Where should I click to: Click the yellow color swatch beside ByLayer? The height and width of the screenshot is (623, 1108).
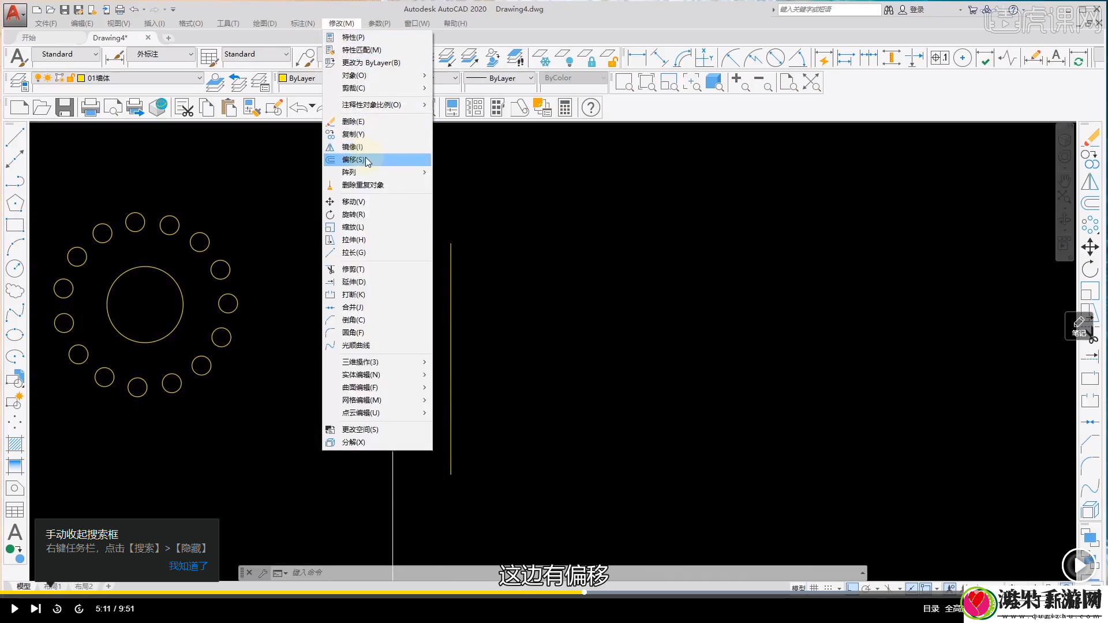283,78
